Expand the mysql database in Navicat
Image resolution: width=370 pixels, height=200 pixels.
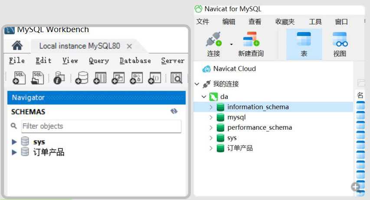pos(211,117)
